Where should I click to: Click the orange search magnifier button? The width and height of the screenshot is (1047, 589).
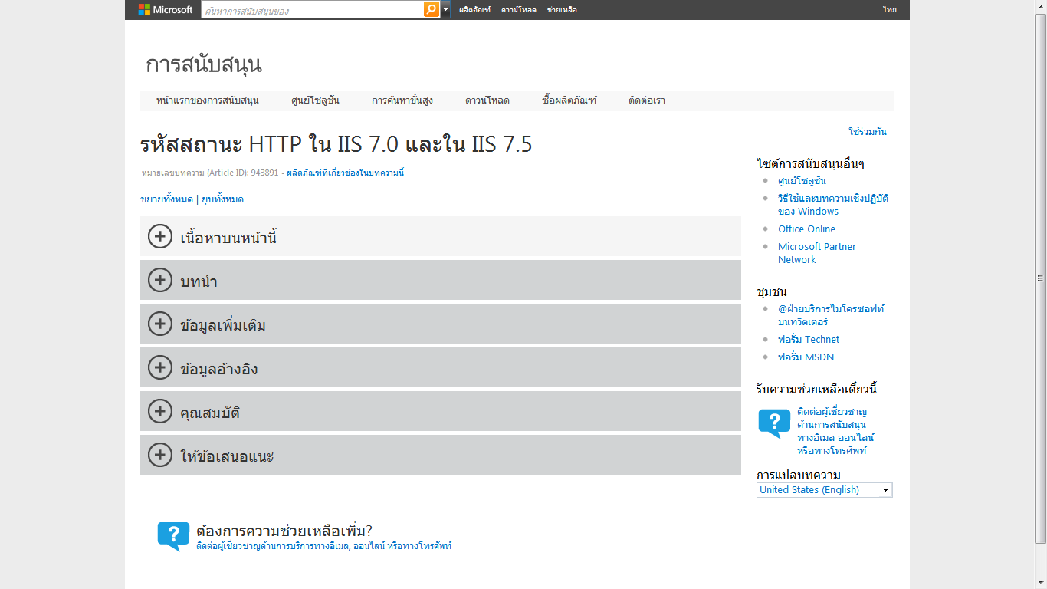[432, 9]
